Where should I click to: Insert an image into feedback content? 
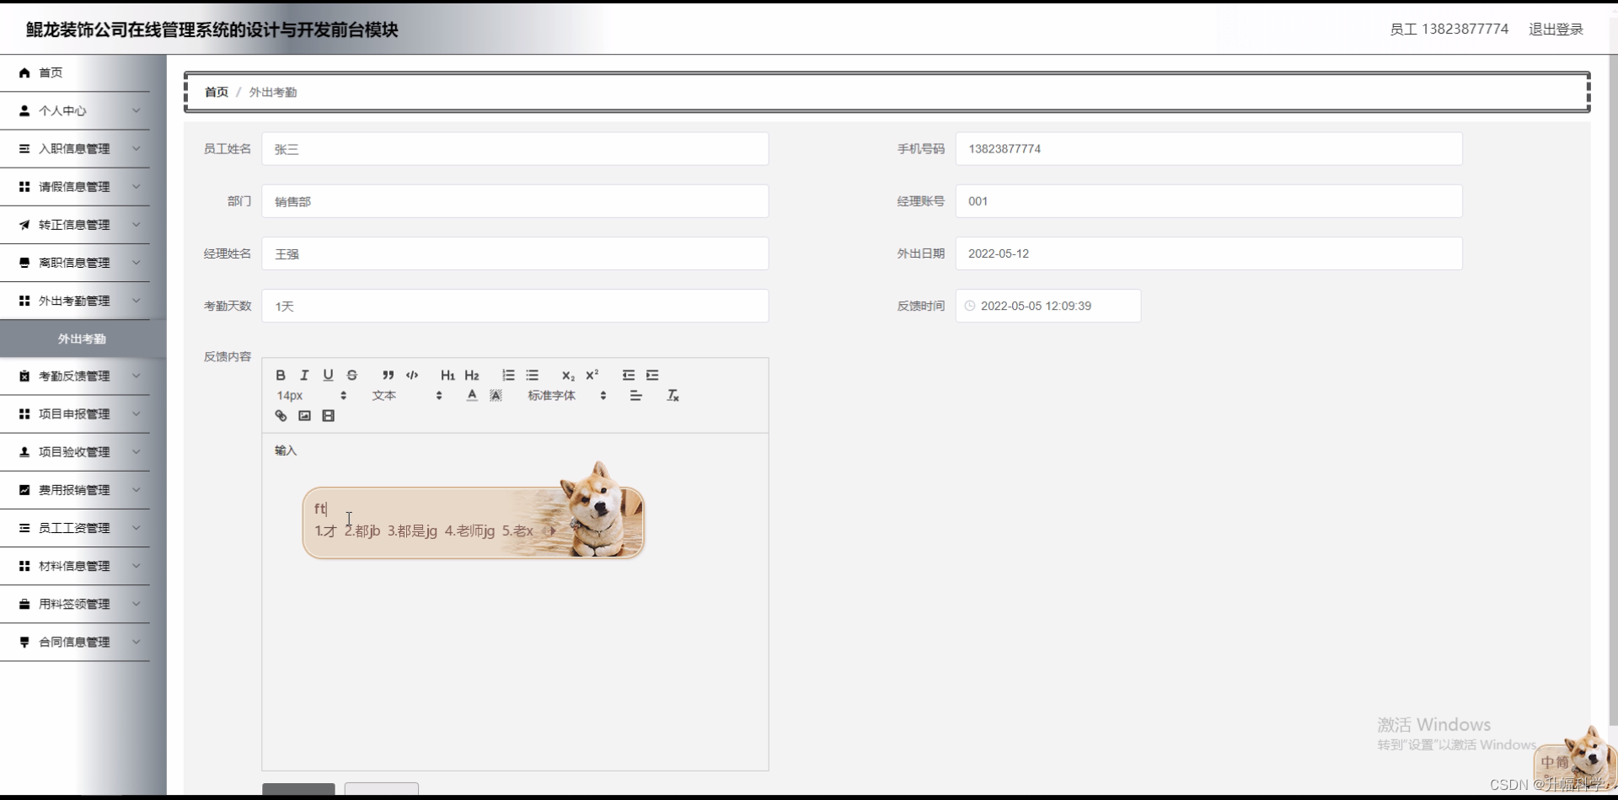point(304,415)
